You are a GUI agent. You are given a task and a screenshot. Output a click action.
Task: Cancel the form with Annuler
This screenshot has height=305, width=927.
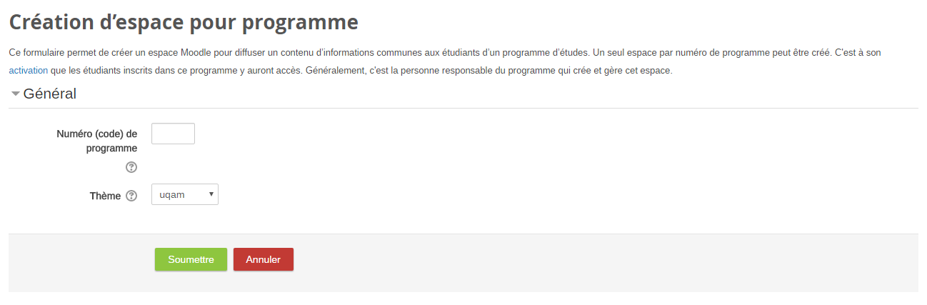point(263,260)
